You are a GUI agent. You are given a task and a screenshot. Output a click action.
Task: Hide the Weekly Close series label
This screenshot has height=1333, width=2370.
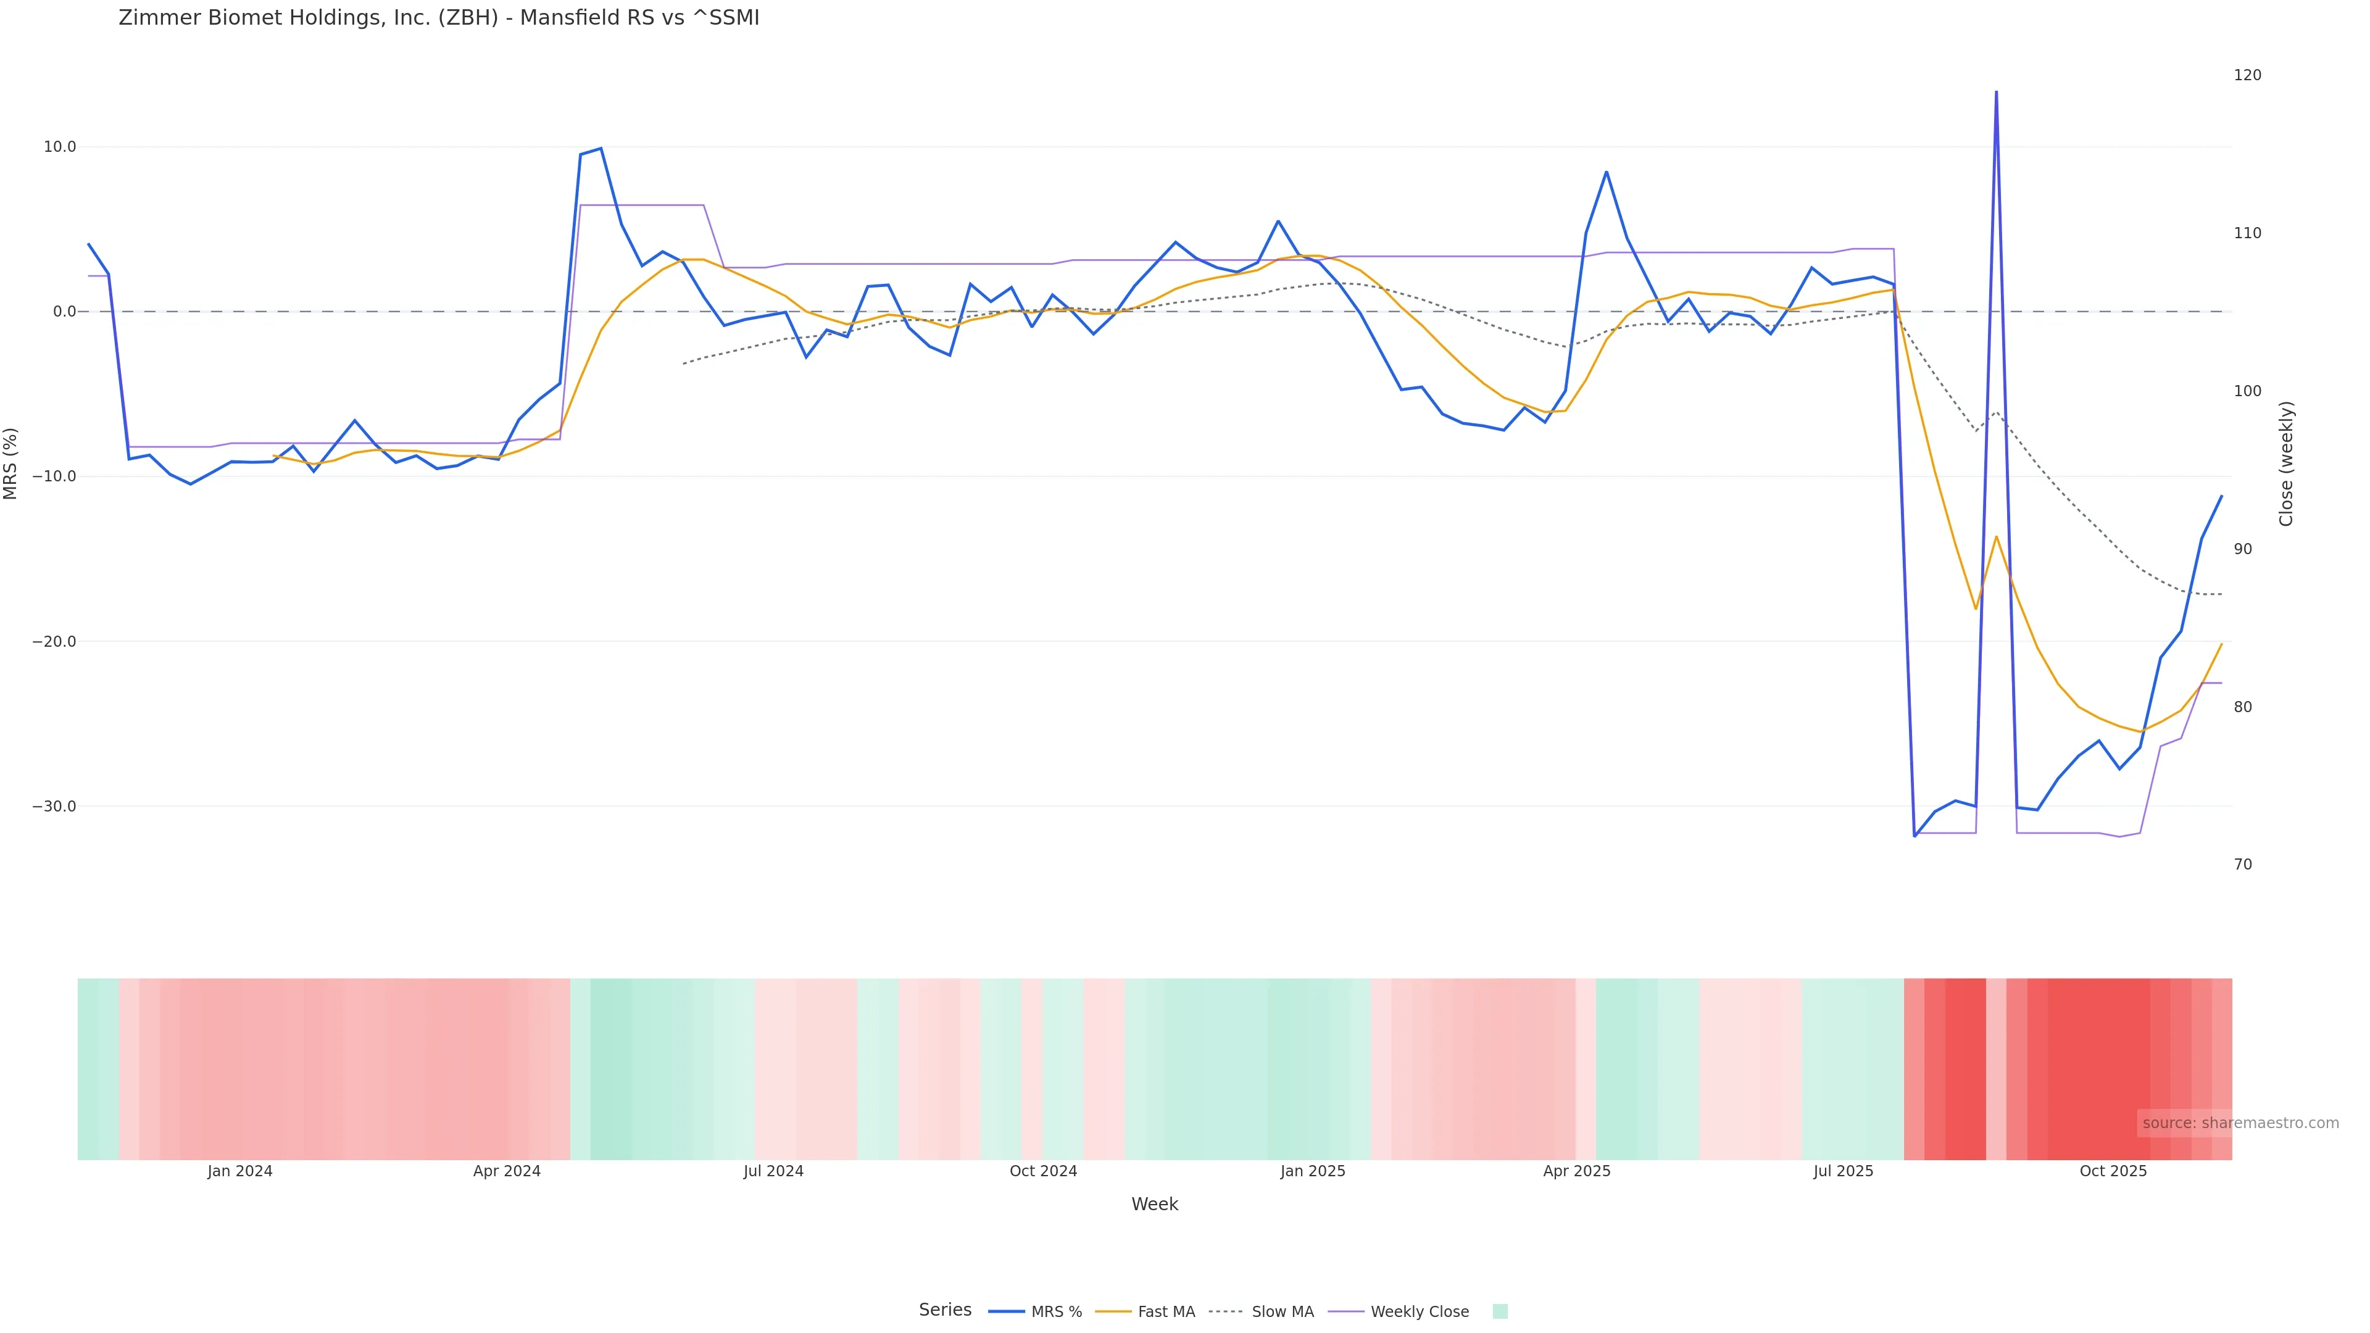click(x=1419, y=1312)
